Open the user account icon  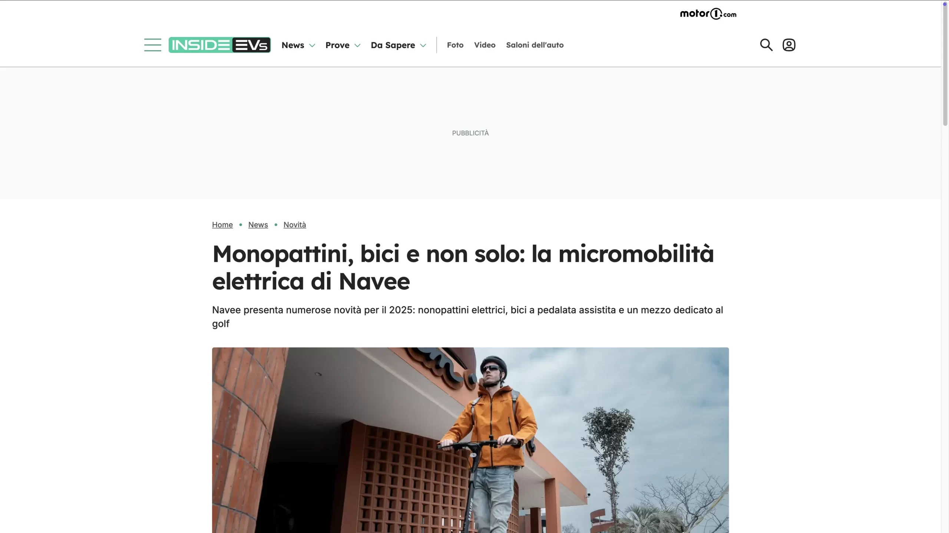pyautogui.click(x=789, y=45)
